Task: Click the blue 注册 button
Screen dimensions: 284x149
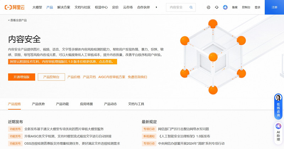Action: pos(274,7)
